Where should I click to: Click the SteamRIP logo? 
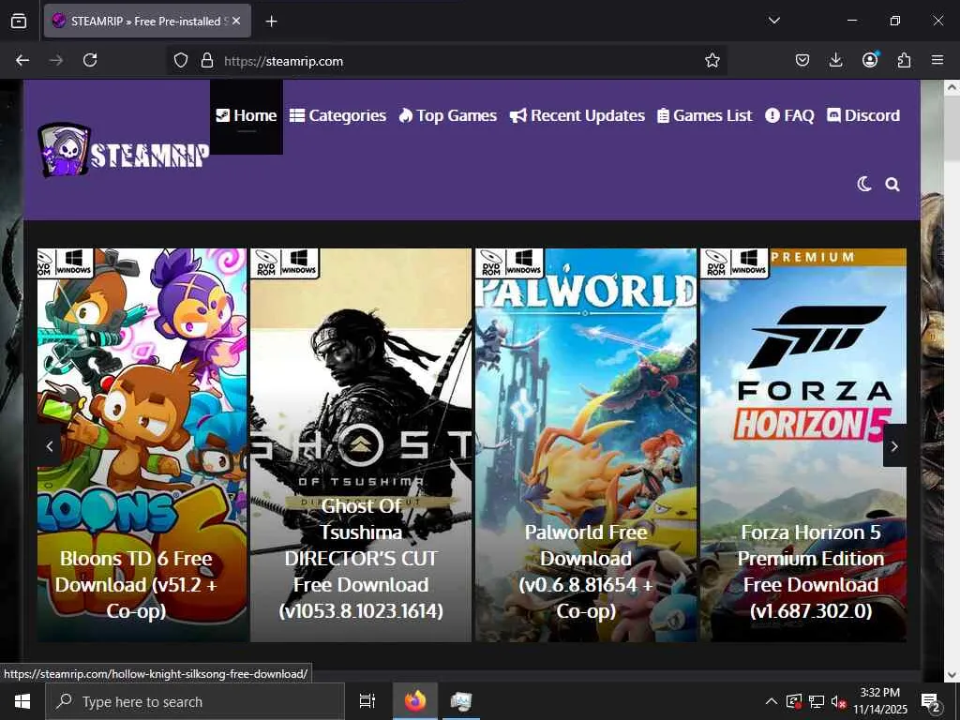click(x=124, y=150)
